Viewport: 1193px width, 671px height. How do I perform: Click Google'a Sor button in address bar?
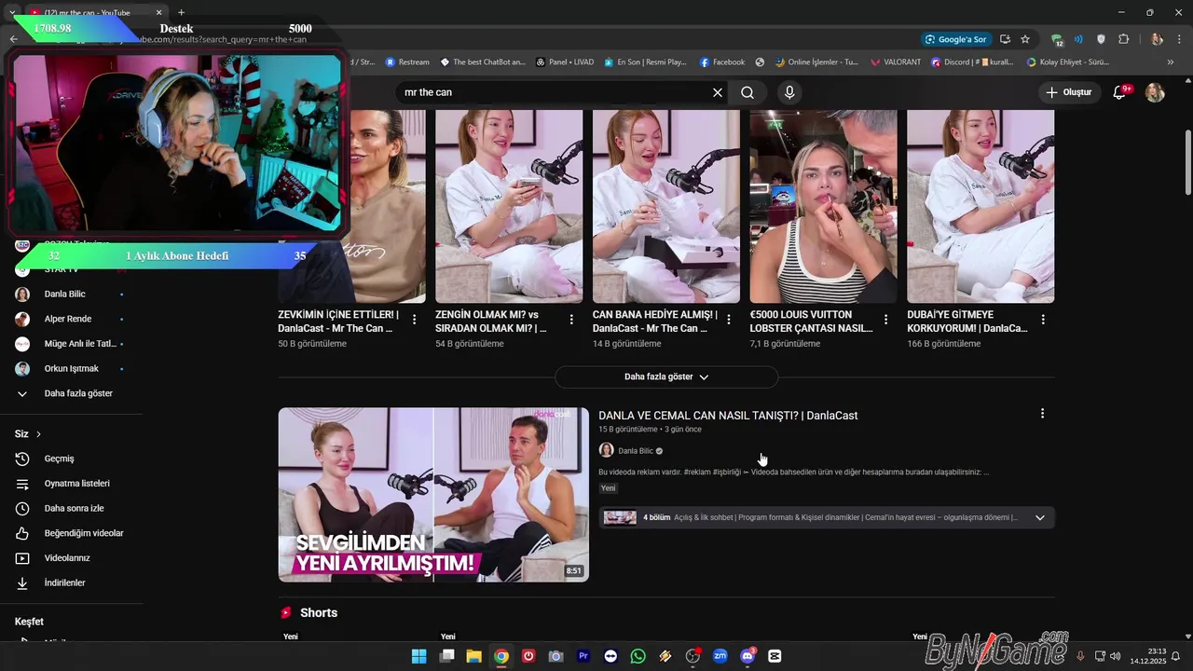pyautogui.click(x=955, y=39)
